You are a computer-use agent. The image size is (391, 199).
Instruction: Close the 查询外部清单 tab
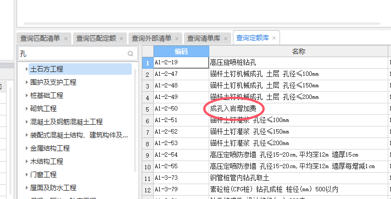(177, 38)
